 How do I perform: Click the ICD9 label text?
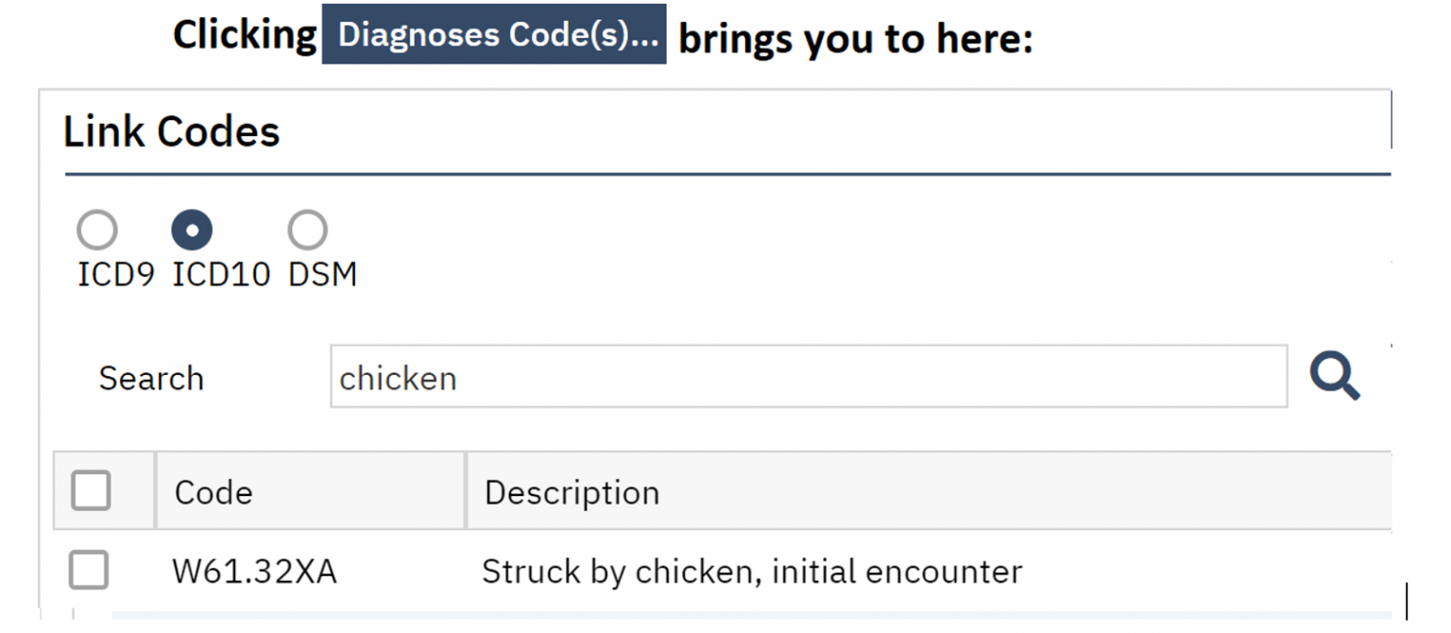(115, 275)
